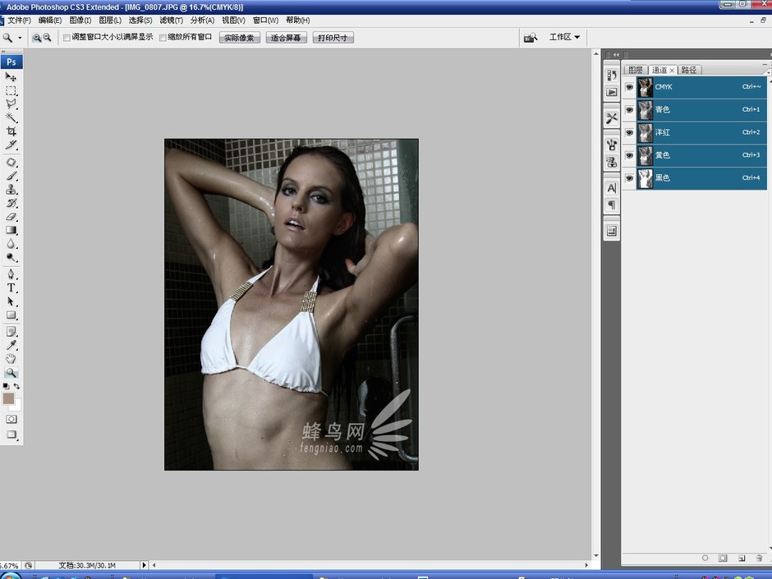Click the 打印尺寸 button
This screenshot has width=772, height=579.
tap(333, 38)
